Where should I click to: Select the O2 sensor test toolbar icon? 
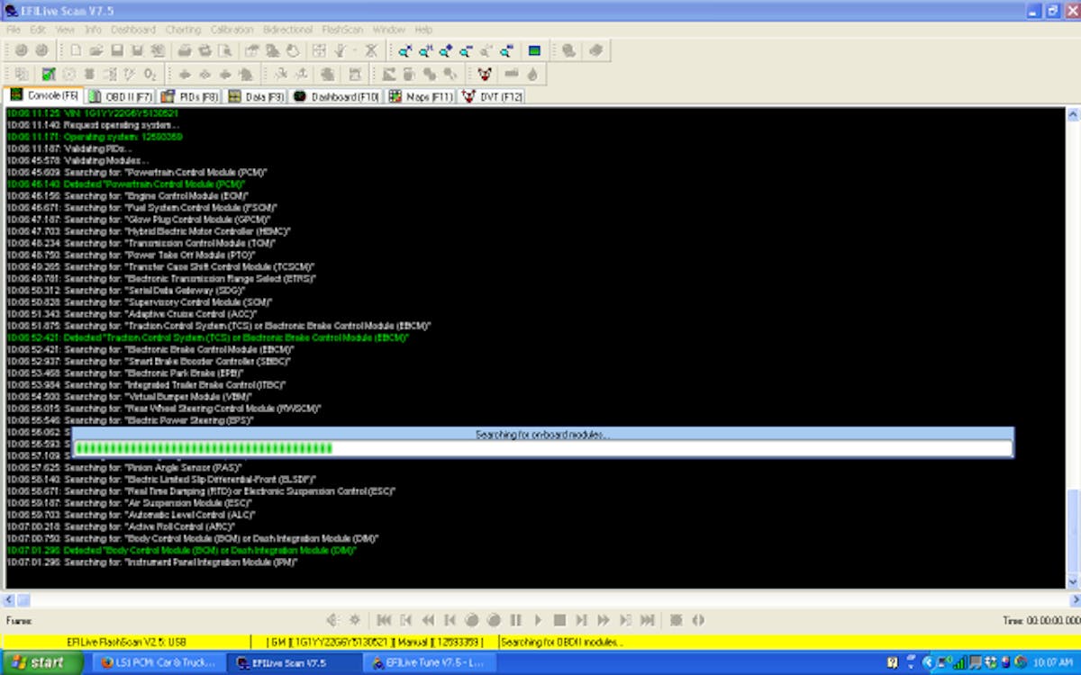pos(150,74)
